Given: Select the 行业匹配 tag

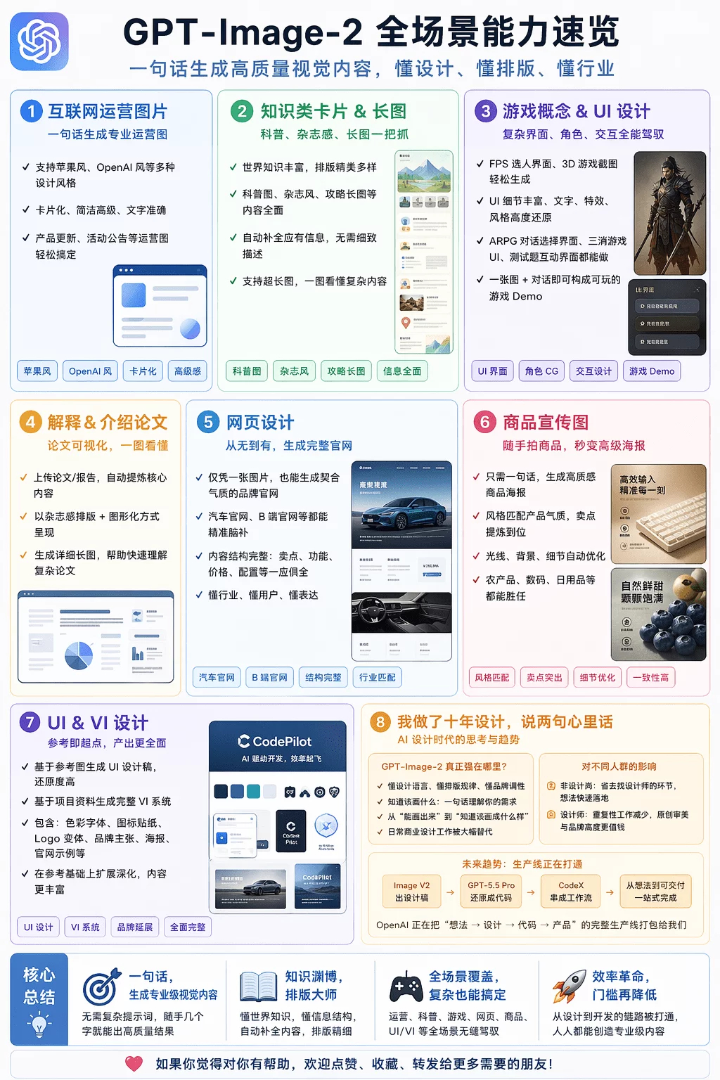Looking at the screenshot, I should click(x=378, y=678).
